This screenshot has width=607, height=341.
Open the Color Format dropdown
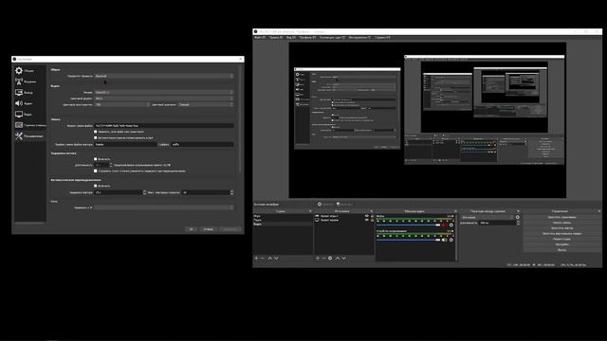pyautogui.click(x=164, y=99)
